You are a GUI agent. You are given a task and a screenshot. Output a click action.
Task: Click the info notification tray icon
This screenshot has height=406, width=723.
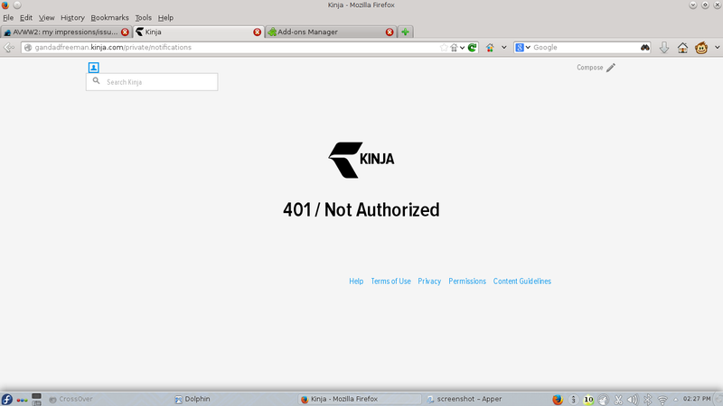tap(573, 400)
